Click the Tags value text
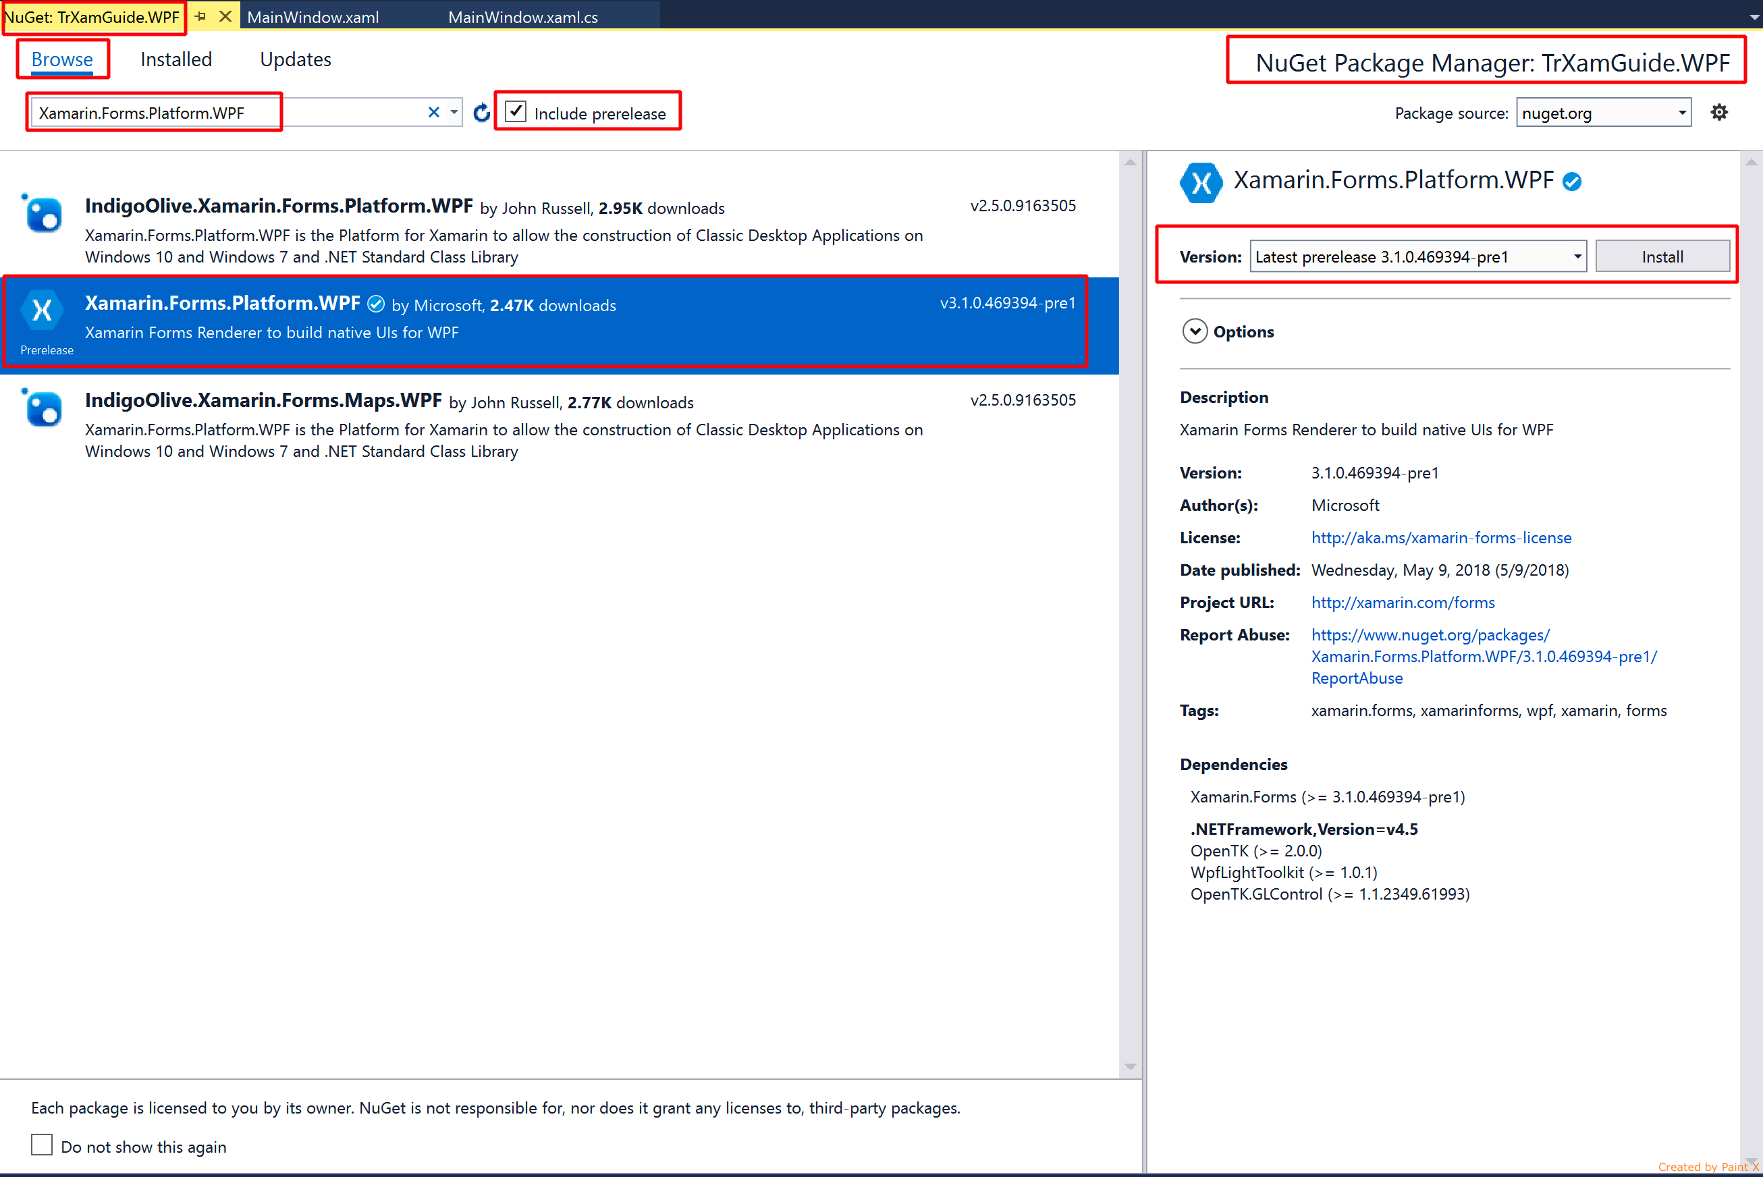1763x1177 pixels. point(1488,711)
